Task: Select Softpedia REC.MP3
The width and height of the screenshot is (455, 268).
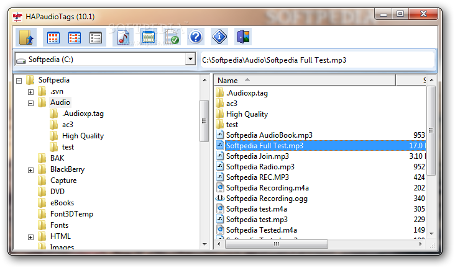Action: (x=257, y=177)
